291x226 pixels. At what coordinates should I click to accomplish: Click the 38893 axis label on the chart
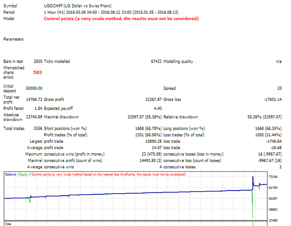click(273, 210)
